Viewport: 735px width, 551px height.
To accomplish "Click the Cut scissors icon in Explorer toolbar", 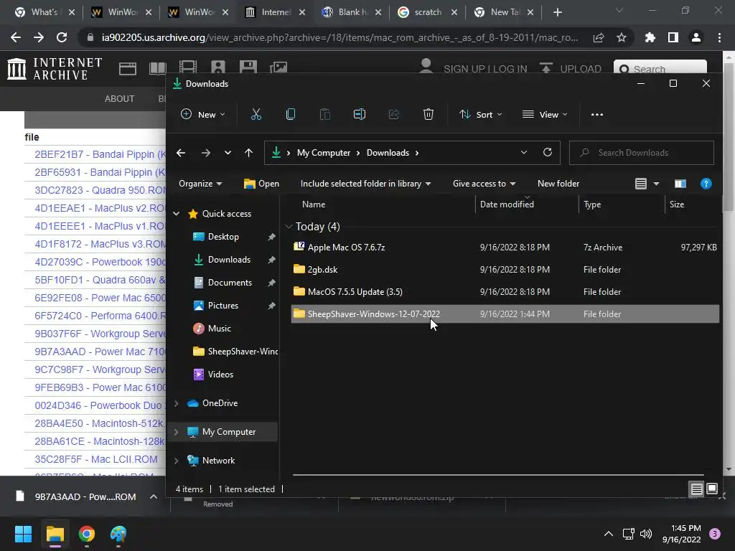I will pos(256,114).
